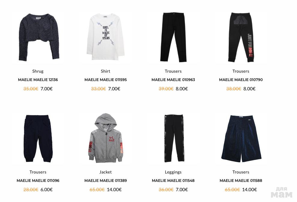297x202 pixels.
Task: Open the plain black Trousers 010963 image
Action: click(x=173, y=37)
